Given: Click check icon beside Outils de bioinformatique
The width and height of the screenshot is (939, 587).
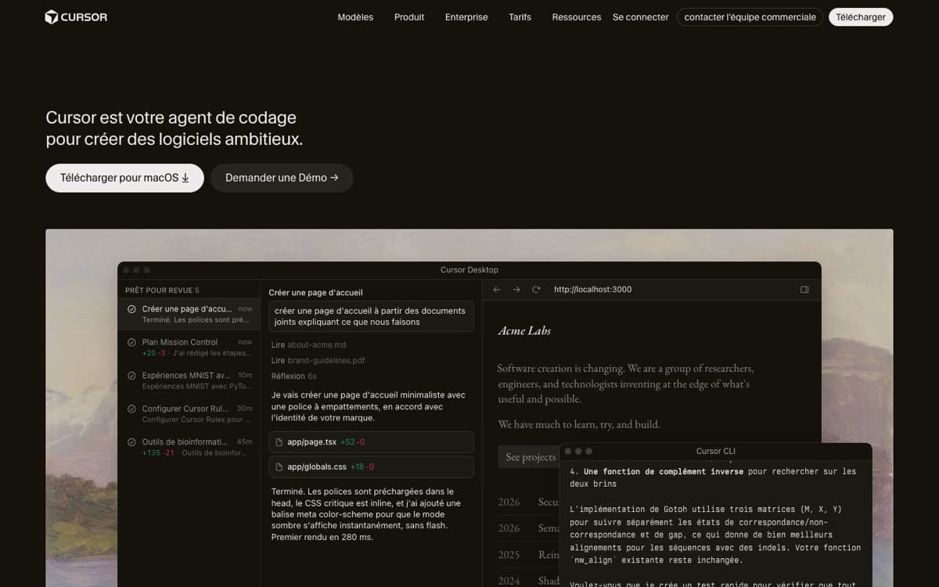Looking at the screenshot, I should click(x=131, y=442).
